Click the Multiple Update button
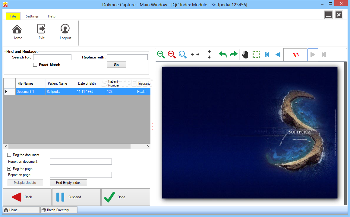This screenshot has width=350, height=217. pyautogui.click(x=25, y=183)
